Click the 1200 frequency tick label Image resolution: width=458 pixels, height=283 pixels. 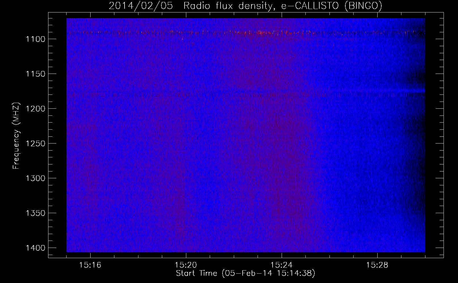point(36,109)
